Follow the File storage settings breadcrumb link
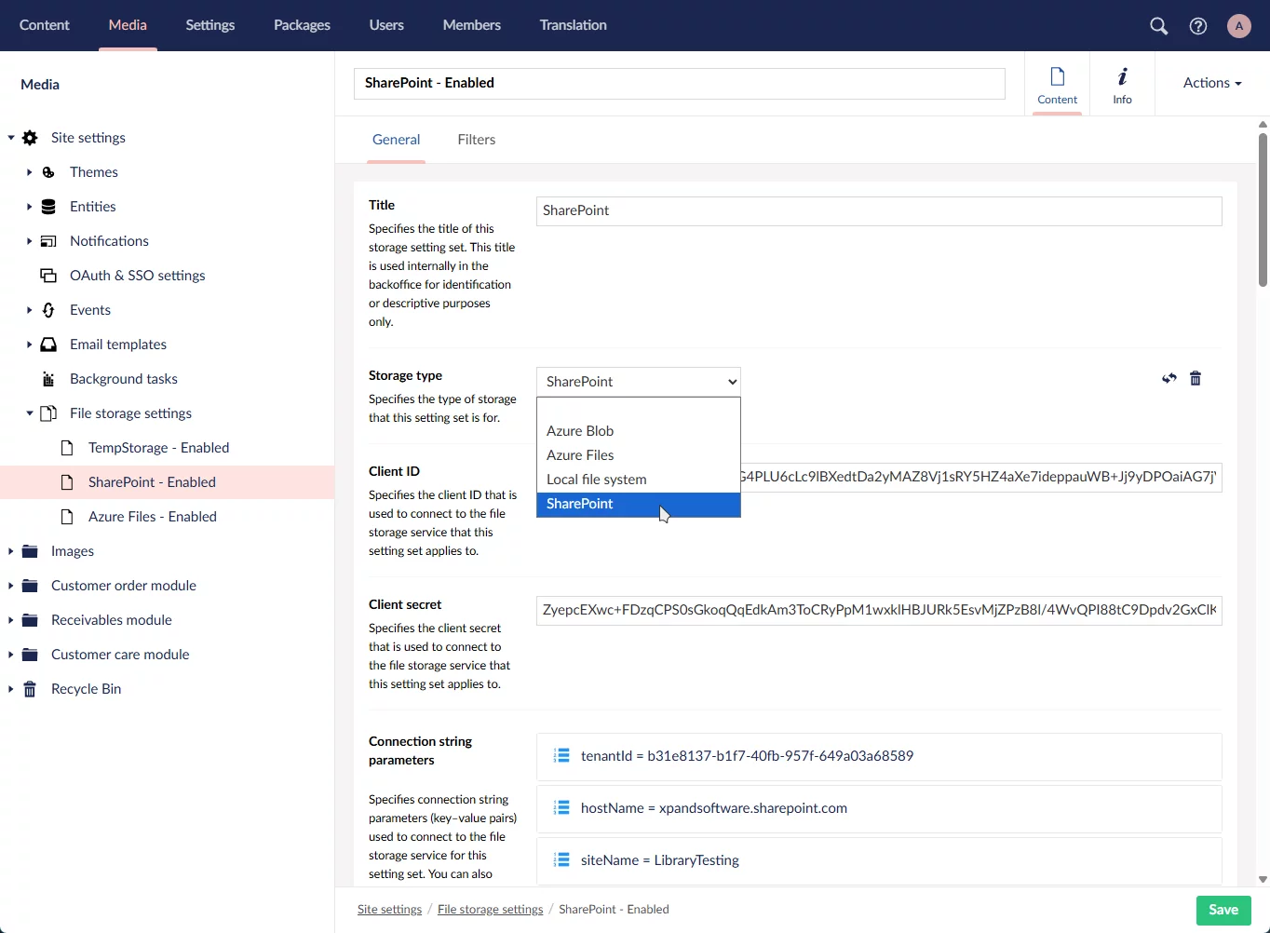Screen dimensions: 1270x933 click(490, 910)
